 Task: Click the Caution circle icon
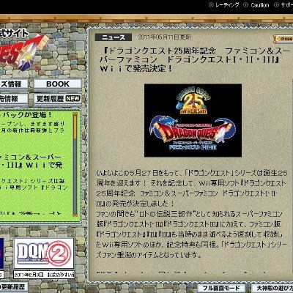246,5
